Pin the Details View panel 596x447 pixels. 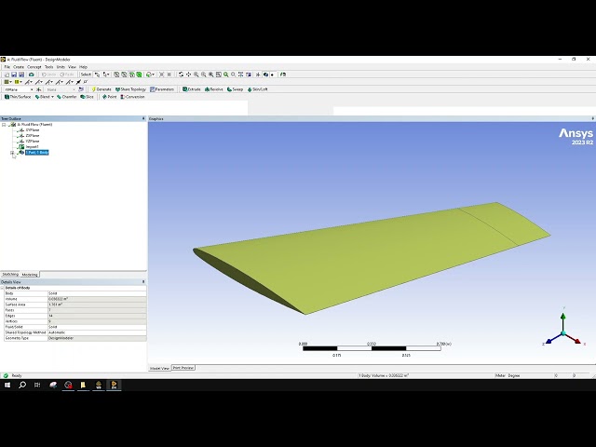click(143, 281)
